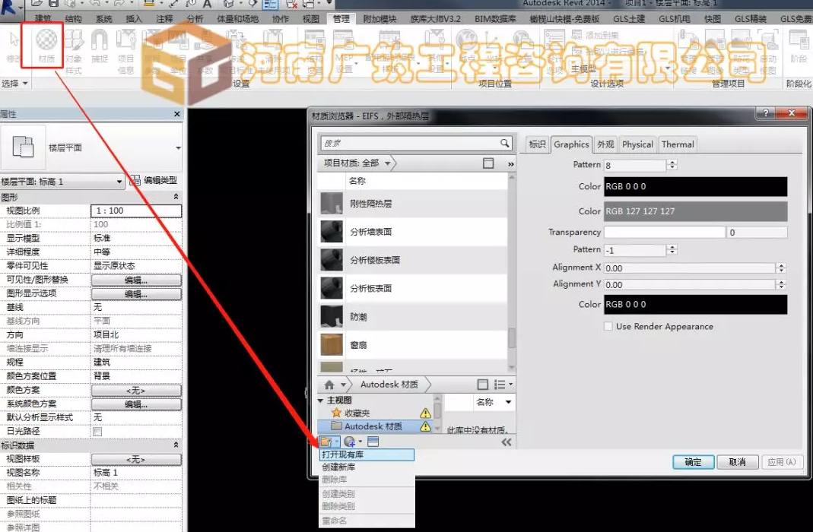This screenshot has width=813, height=532.
Task: Click the search magnifier in material browser
Action: click(504, 143)
